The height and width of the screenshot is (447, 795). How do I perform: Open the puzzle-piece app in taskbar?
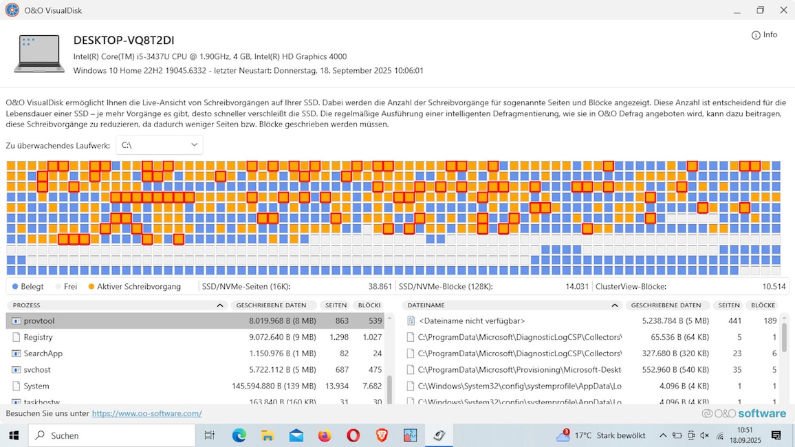(410, 435)
